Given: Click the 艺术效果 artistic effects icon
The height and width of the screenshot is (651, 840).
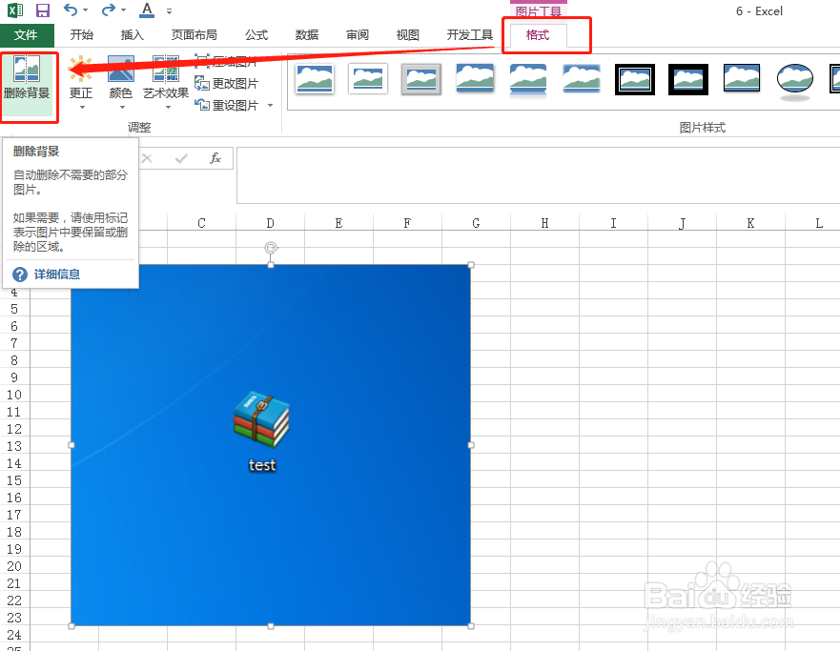Looking at the screenshot, I should click(x=166, y=69).
